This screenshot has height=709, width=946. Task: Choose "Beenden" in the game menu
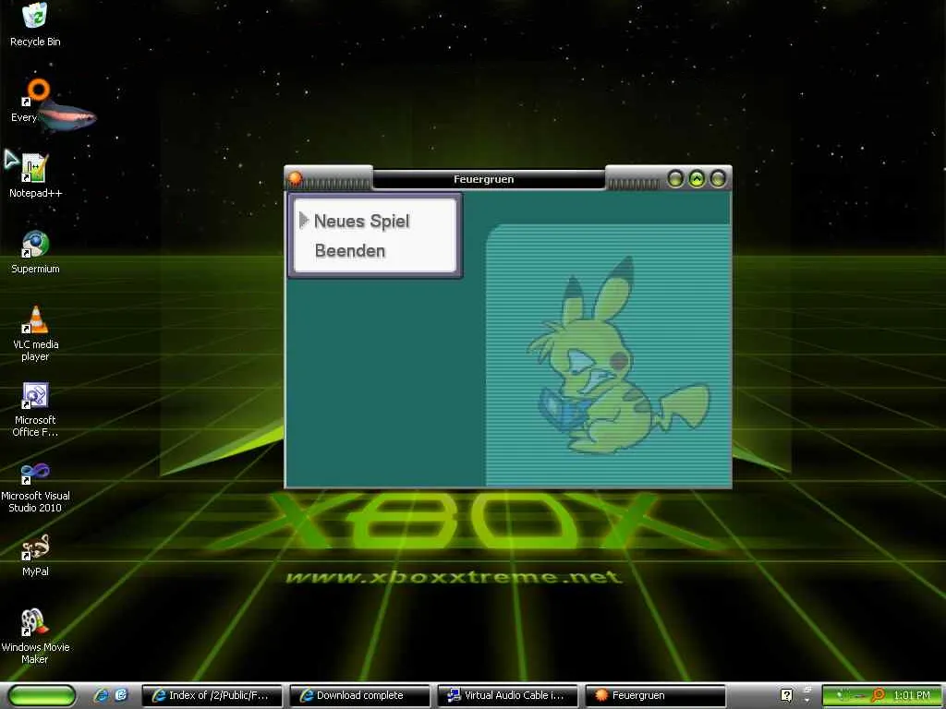(350, 251)
